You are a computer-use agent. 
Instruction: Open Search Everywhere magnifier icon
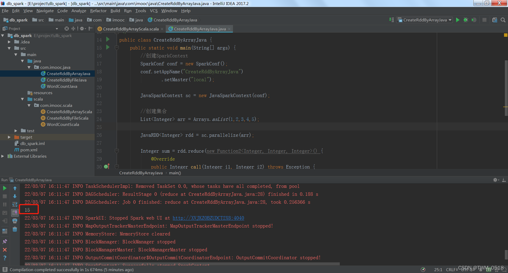tap(503, 20)
